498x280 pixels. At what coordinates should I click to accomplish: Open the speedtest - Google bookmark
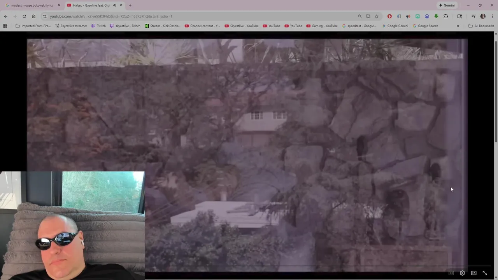359,26
